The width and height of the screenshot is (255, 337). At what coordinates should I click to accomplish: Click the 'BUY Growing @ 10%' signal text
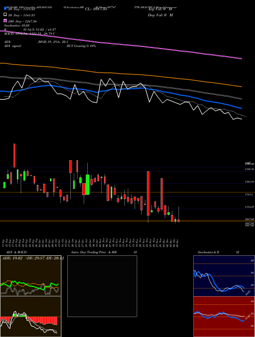(x=81, y=46)
